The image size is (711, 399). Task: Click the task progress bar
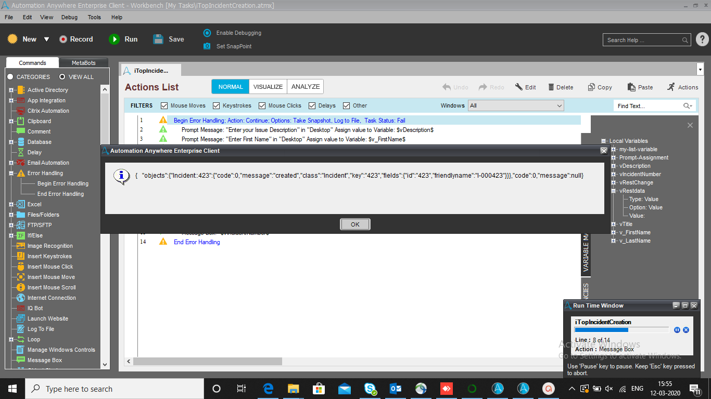coord(621,330)
